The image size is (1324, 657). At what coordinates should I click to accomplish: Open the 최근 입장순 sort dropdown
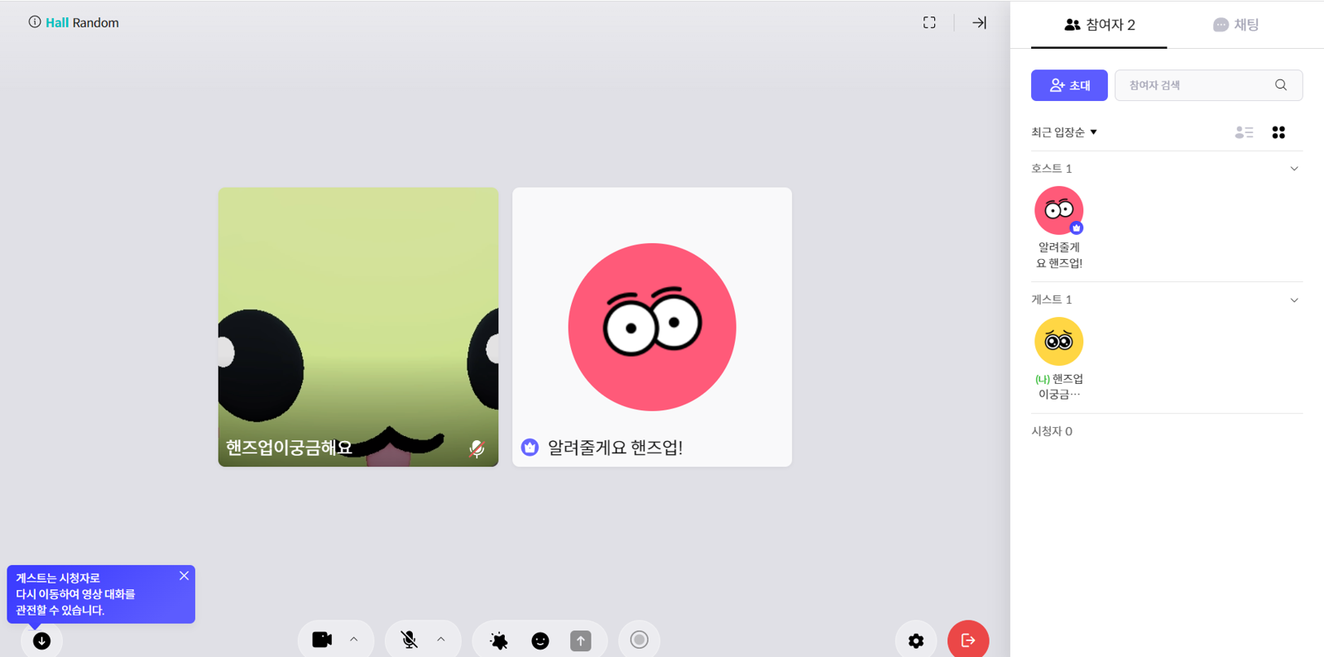[x=1064, y=132]
